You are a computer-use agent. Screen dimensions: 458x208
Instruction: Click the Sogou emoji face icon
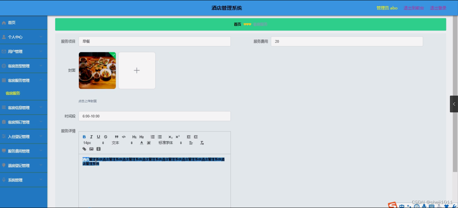pyautogui.click(x=417, y=206)
